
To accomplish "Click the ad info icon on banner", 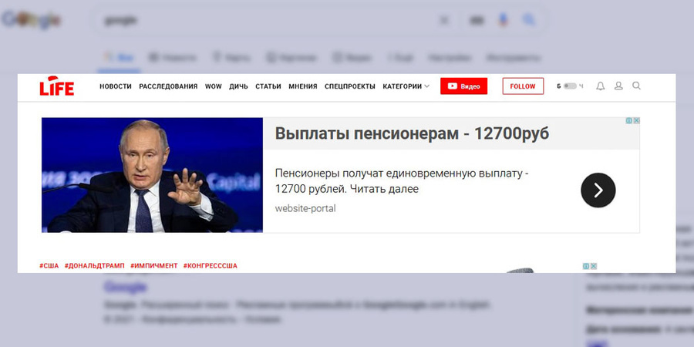I will (x=628, y=121).
